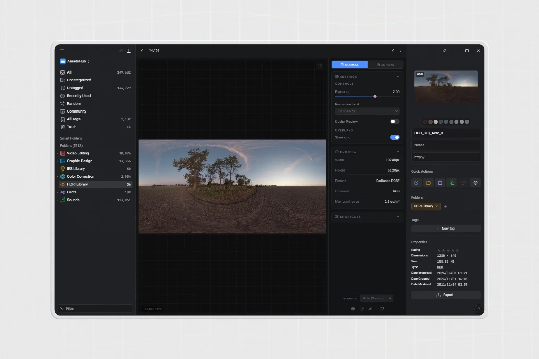Screen dimensions: 539x359
Task: Toggle the sidebar layout panel icon
Action: point(129,51)
